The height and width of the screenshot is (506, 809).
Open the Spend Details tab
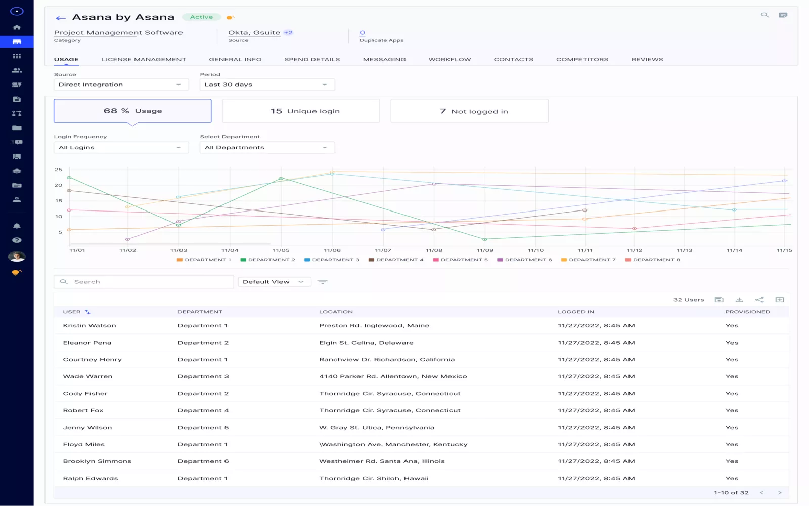(x=312, y=59)
